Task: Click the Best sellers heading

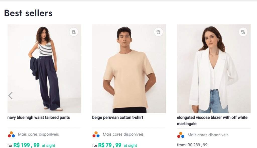Action: click(28, 13)
